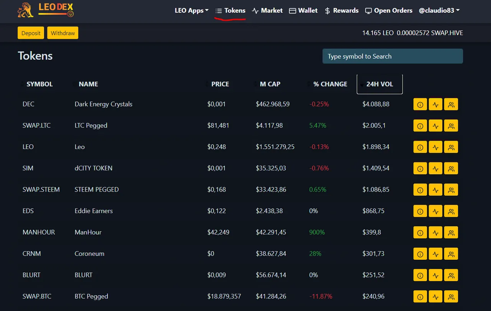Sort table by PRICE column
This screenshot has height=311, width=491.
pos(220,84)
